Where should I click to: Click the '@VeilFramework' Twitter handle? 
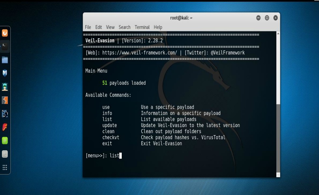tap(228, 53)
